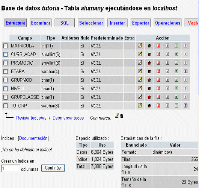Image resolution: width=199 pixels, height=188 pixels.
Task: Open the Insertar tab
Action: [118, 23]
